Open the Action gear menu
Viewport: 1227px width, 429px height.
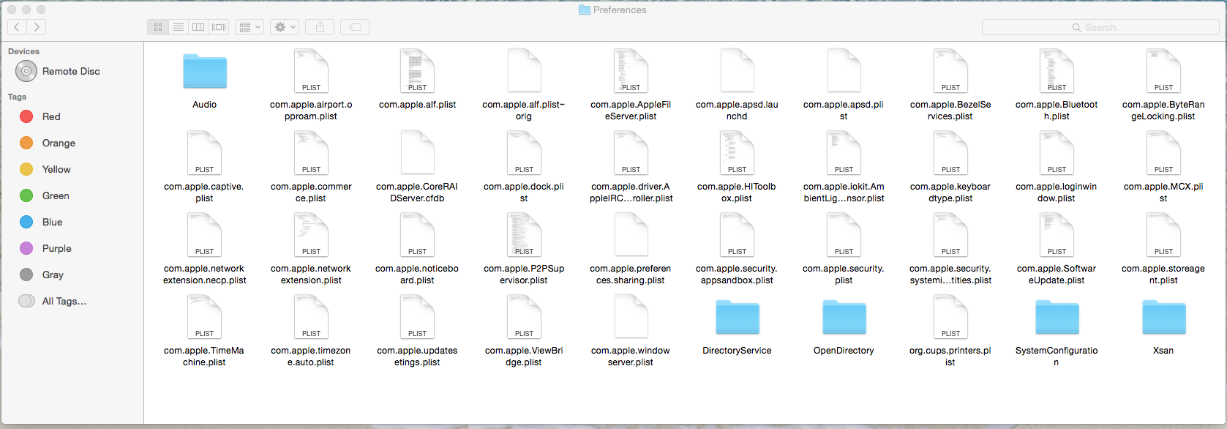tap(285, 27)
